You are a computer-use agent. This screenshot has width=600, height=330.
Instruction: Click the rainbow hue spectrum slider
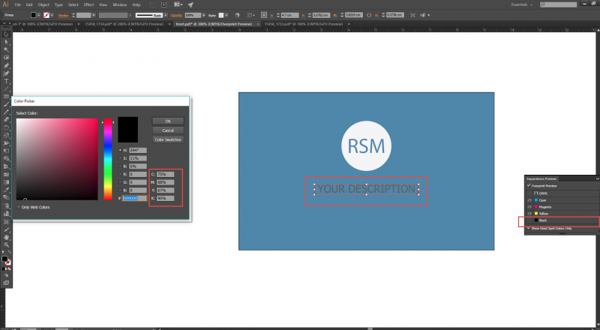108,157
